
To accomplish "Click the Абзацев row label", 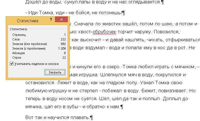I will 19,53.
